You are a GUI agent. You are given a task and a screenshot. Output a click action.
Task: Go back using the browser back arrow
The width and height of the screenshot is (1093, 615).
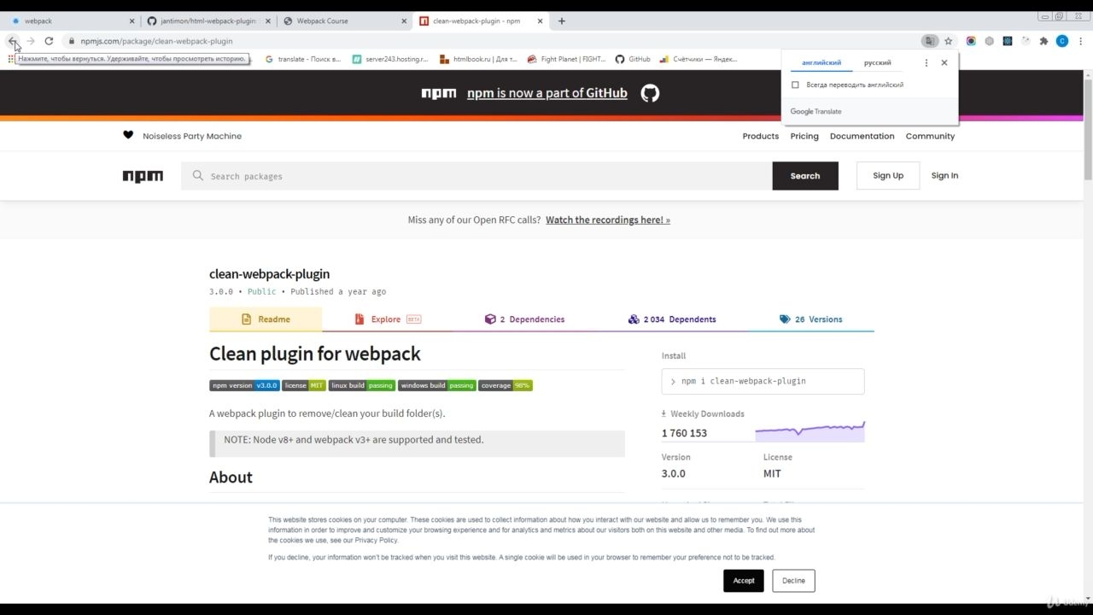[12, 41]
